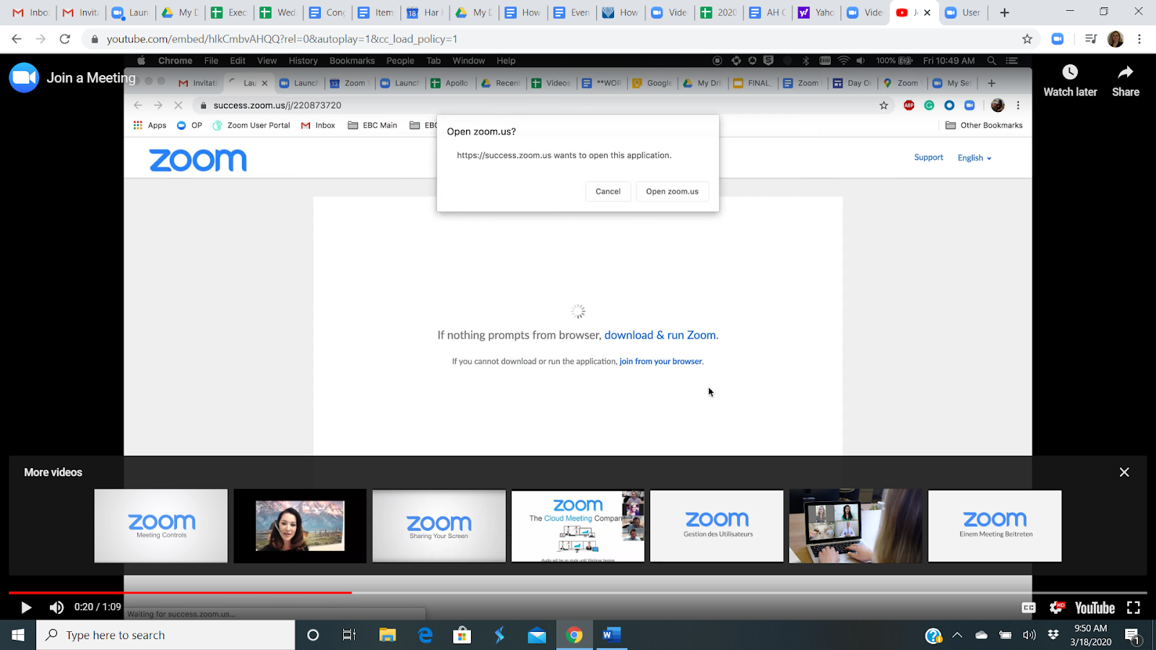Open Chrome menu in Mac menu bar
1156x650 pixels.
(x=176, y=61)
